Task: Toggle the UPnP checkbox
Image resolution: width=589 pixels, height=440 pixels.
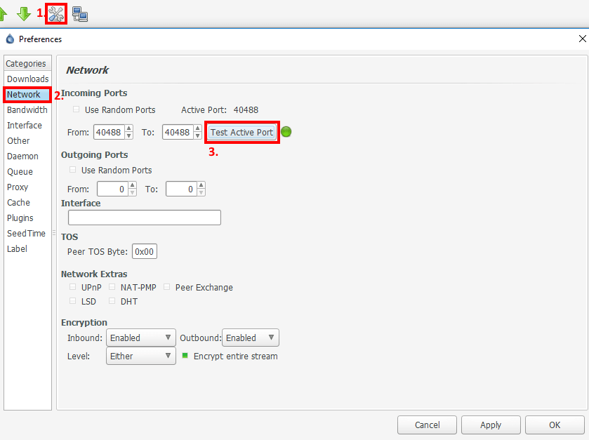Action: point(73,287)
